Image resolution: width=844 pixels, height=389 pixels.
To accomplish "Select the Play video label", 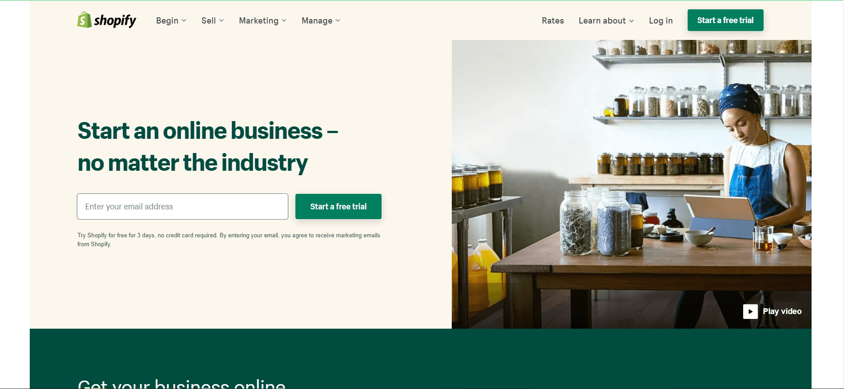I will (782, 311).
